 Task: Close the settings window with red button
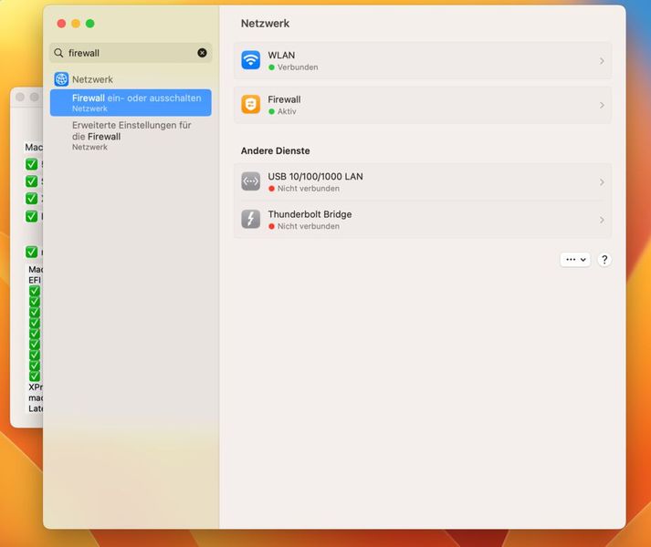[61, 24]
